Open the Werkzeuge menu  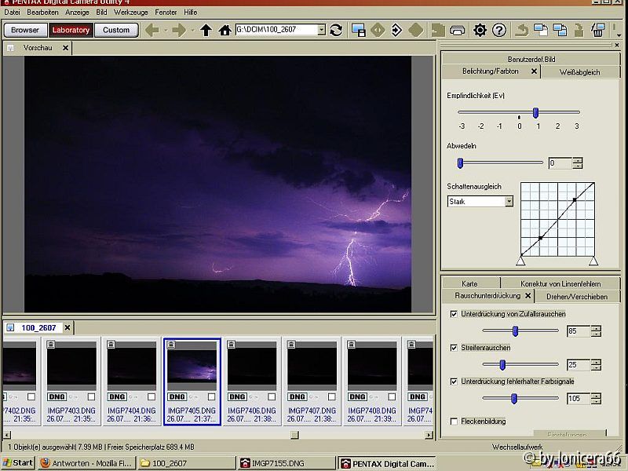click(130, 13)
